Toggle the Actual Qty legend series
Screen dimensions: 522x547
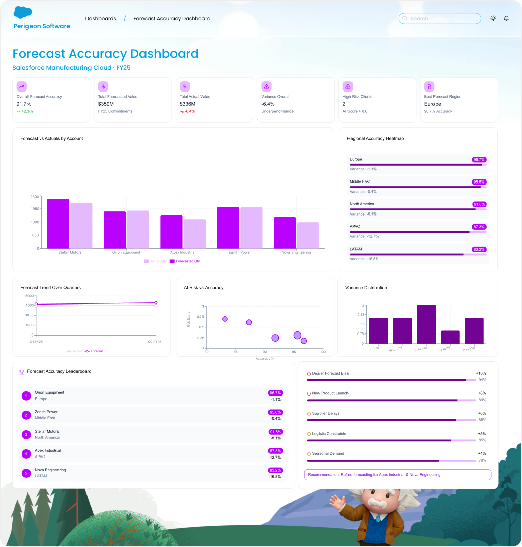click(x=155, y=261)
